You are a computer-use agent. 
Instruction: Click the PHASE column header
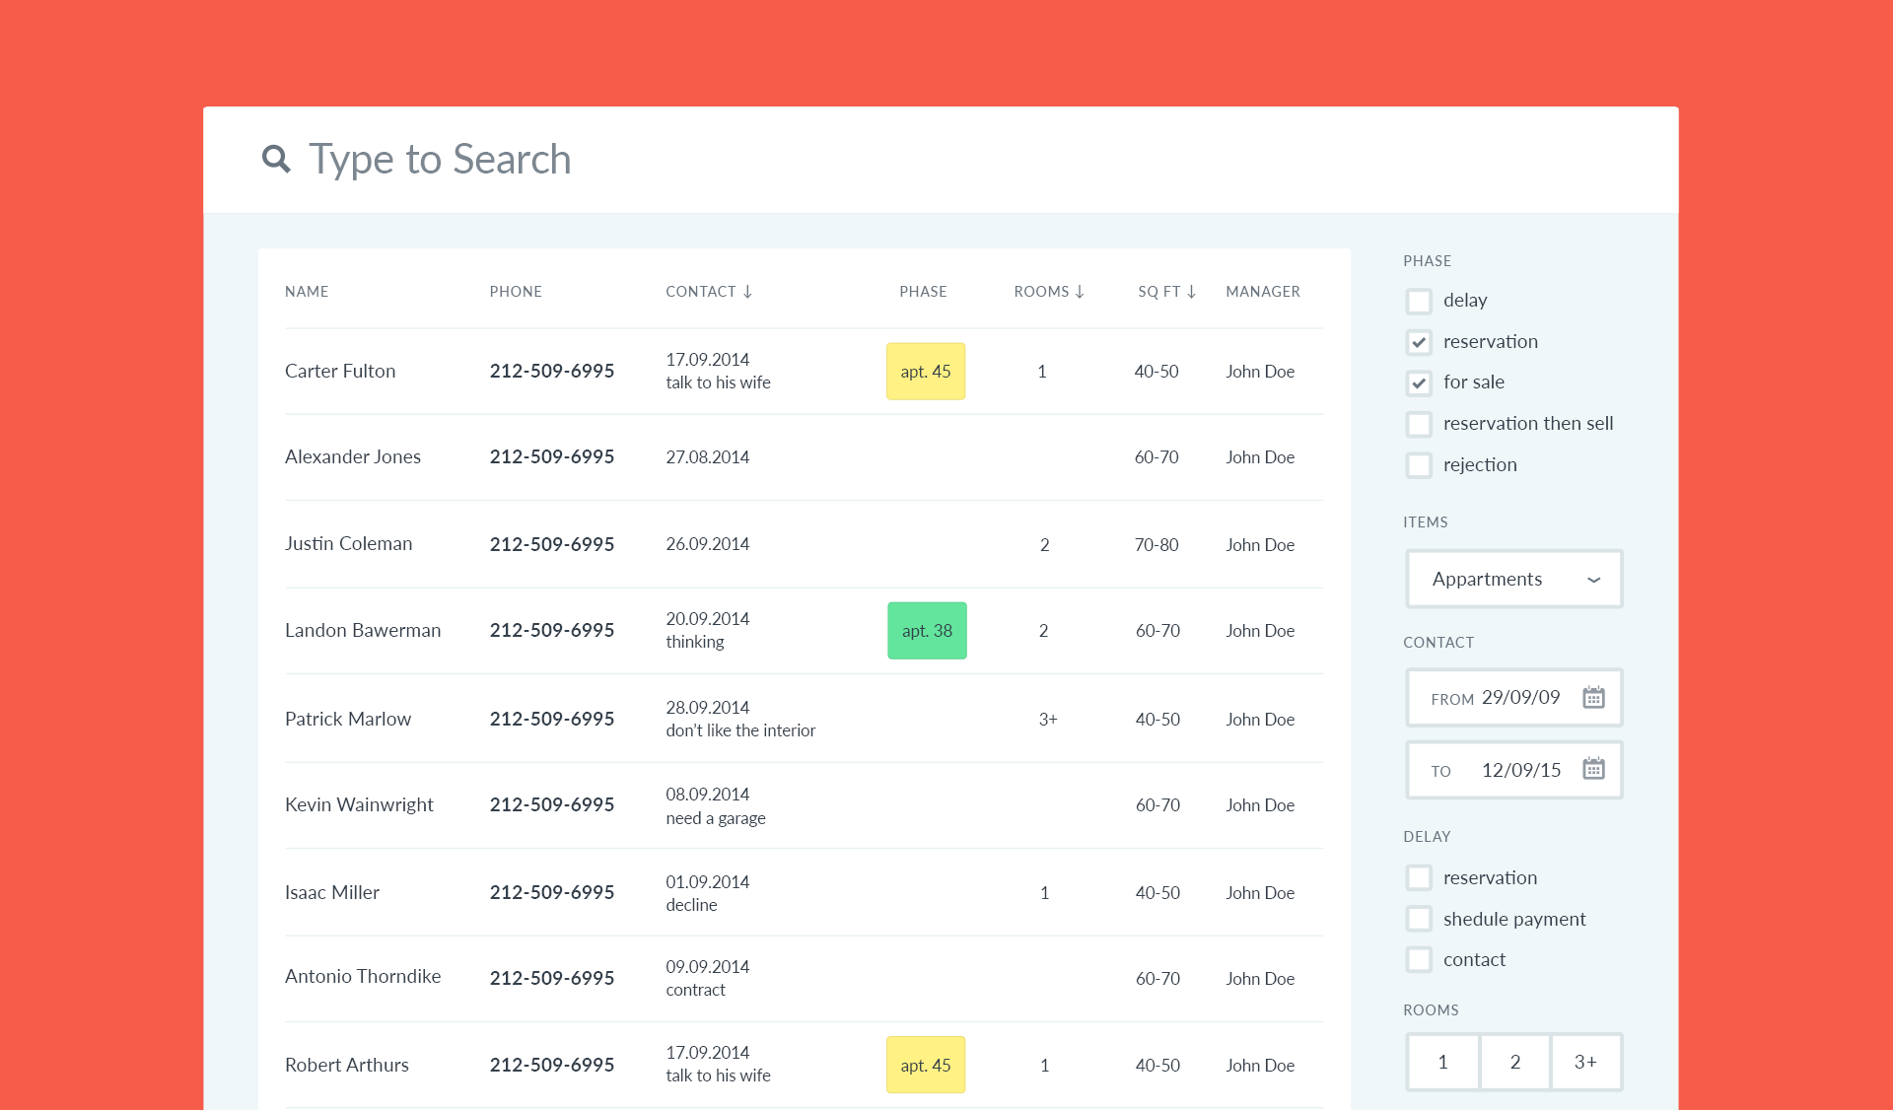(x=923, y=292)
